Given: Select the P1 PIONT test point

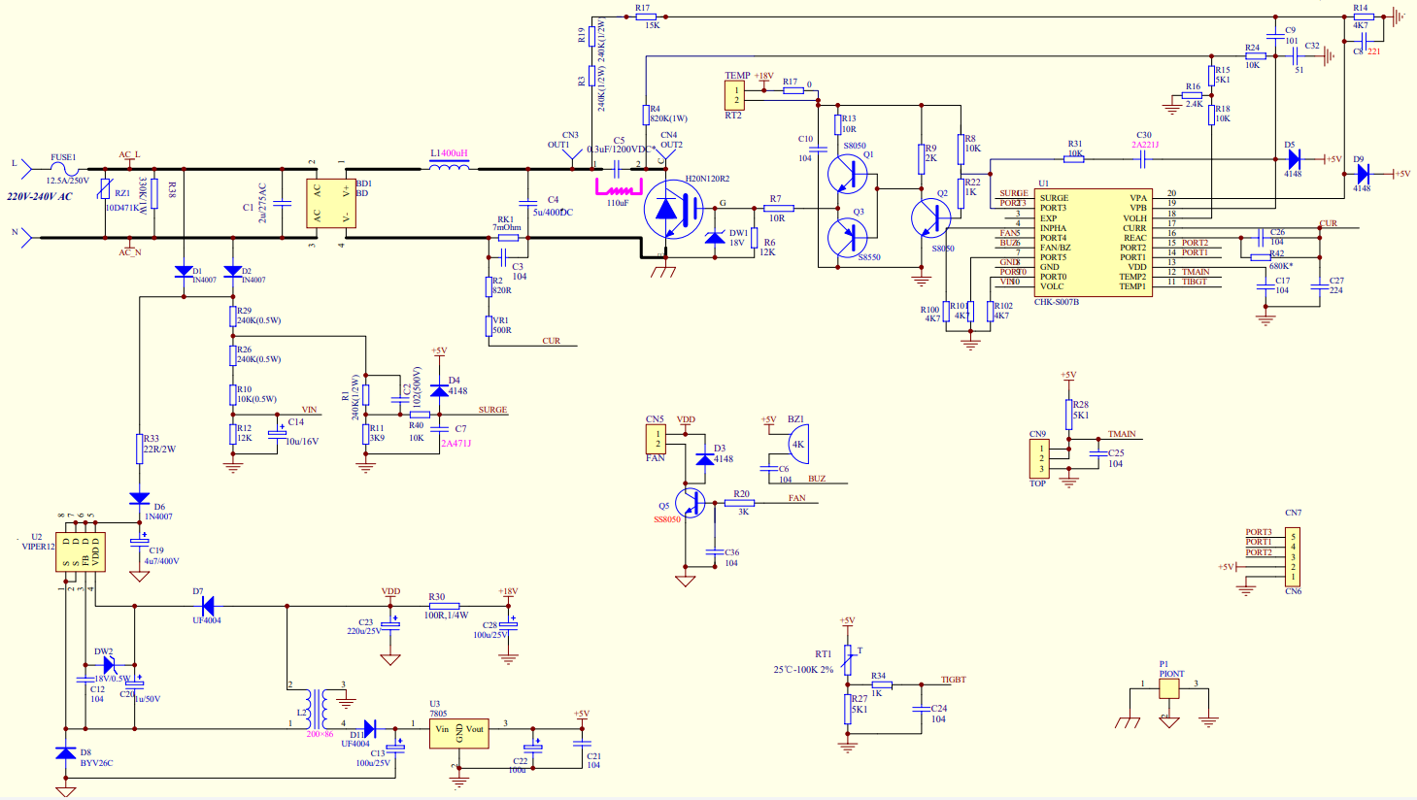Looking at the screenshot, I should tap(1169, 688).
